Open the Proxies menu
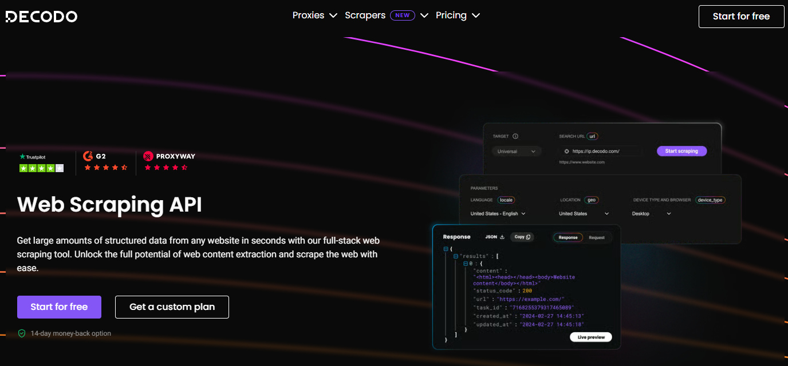Viewport: 788px width, 366px height. point(309,15)
